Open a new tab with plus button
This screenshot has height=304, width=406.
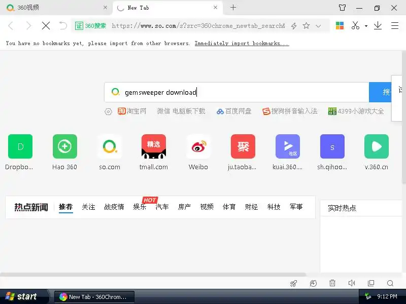coord(233,8)
